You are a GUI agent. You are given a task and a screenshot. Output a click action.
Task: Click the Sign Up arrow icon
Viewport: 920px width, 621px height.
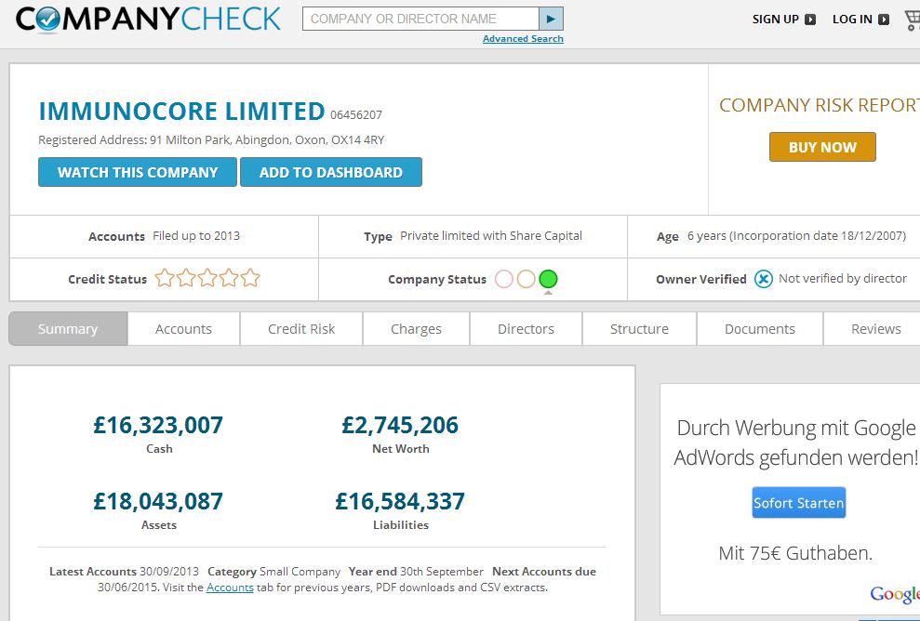click(810, 20)
